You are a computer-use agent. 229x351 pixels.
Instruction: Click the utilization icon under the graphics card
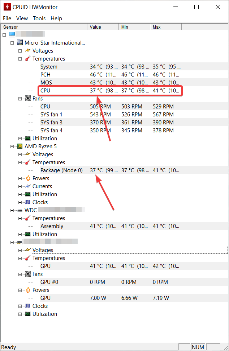point(28,314)
